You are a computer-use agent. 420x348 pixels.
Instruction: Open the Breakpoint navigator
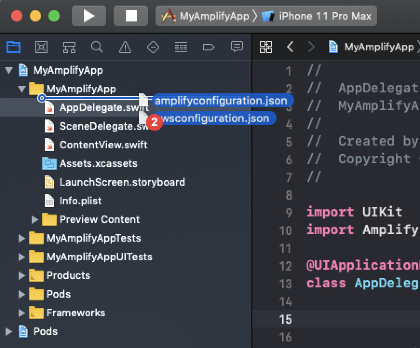point(209,47)
